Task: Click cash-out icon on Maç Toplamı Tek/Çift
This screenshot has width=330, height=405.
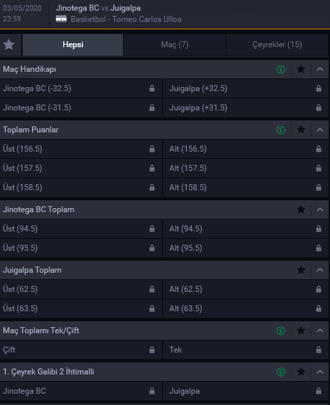Action: 281,331
